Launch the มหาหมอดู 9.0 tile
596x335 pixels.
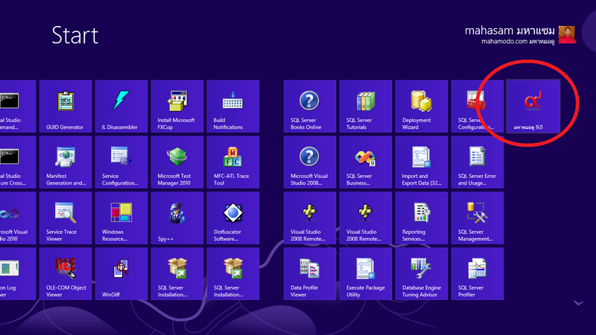(x=533, y=106)
